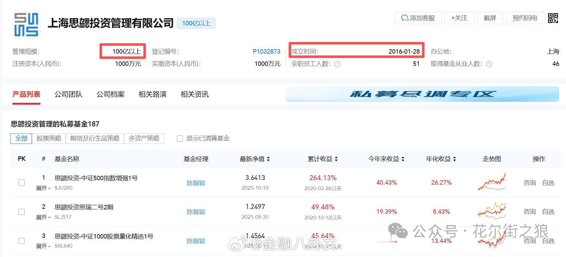Expand 展开 under fund row 1
Image resolution: width=566 pixels, height=257 pixels.
(x=44, y=188)
